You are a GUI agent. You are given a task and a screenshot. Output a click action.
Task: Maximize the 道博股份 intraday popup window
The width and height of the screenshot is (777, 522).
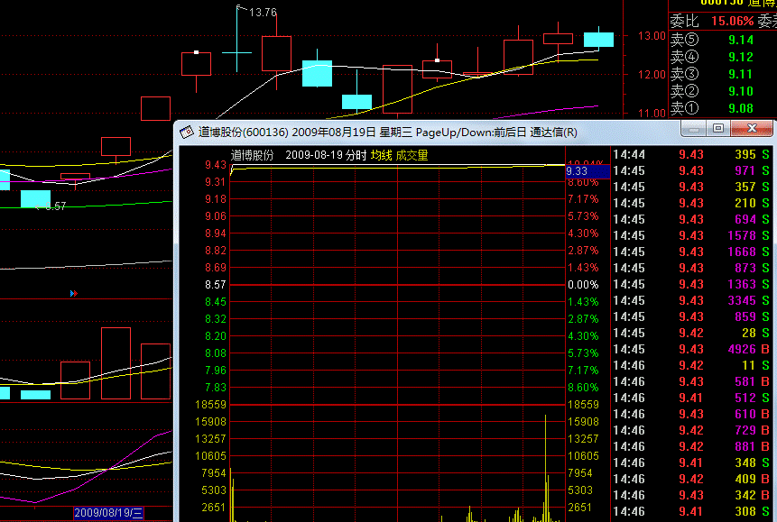(x=718, y=129)
